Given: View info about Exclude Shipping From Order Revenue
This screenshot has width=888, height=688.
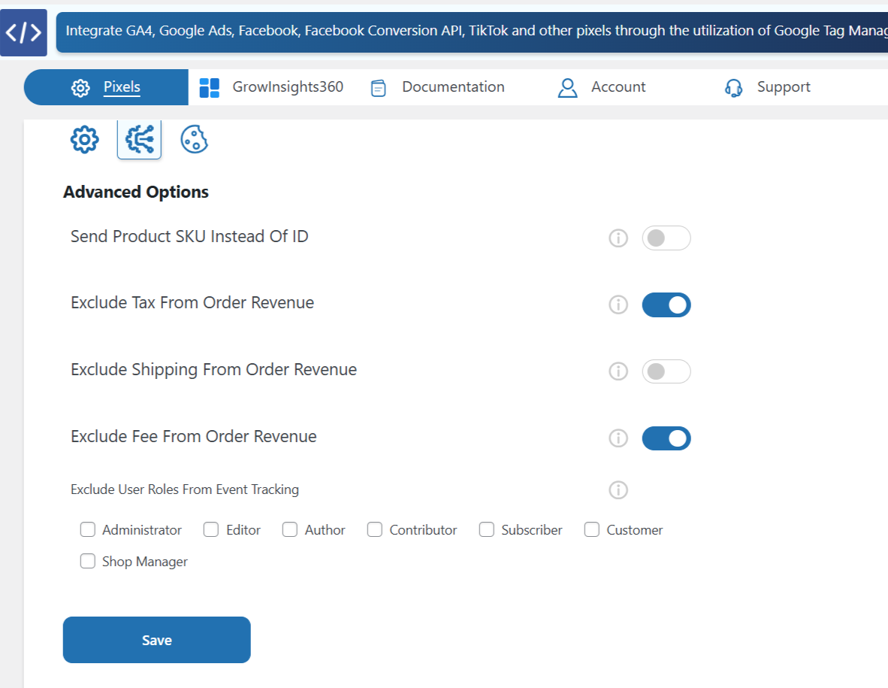Looking at the screenshot, I should 618,371.
